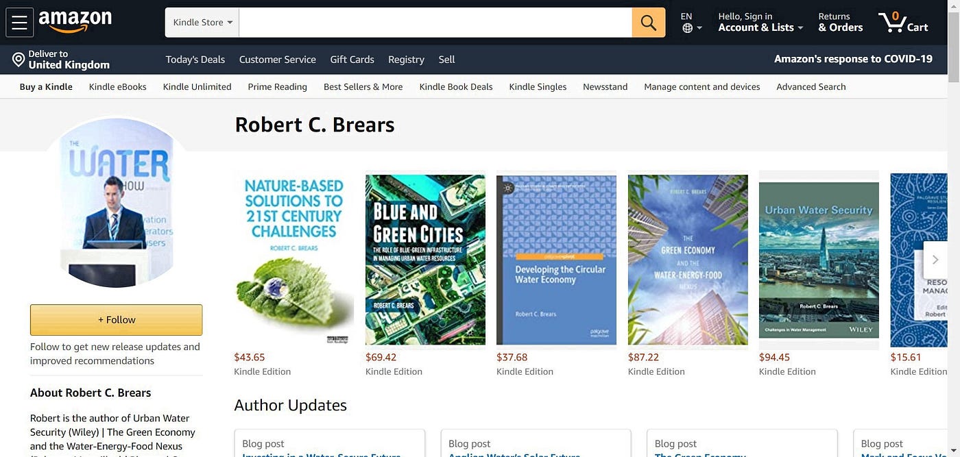
Task: Open Amazon's response to COVID-19 link
Action: [853, 59]
